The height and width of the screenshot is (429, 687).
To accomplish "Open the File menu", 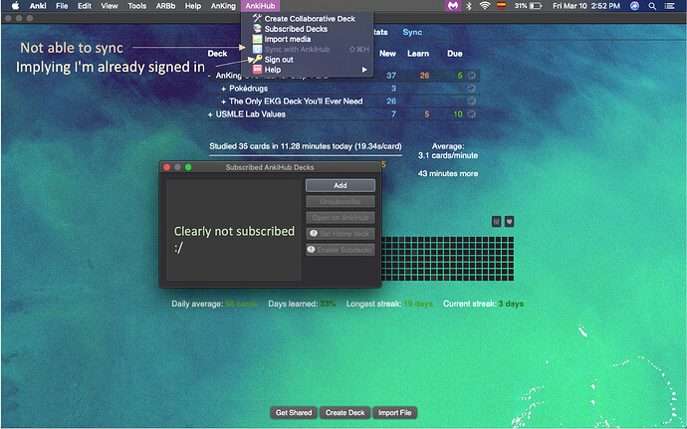I will point(62,6).
